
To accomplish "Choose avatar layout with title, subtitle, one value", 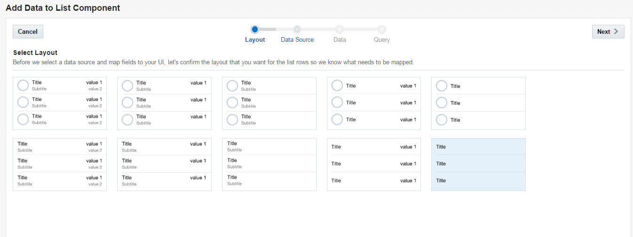I will [x=164, y=103].
